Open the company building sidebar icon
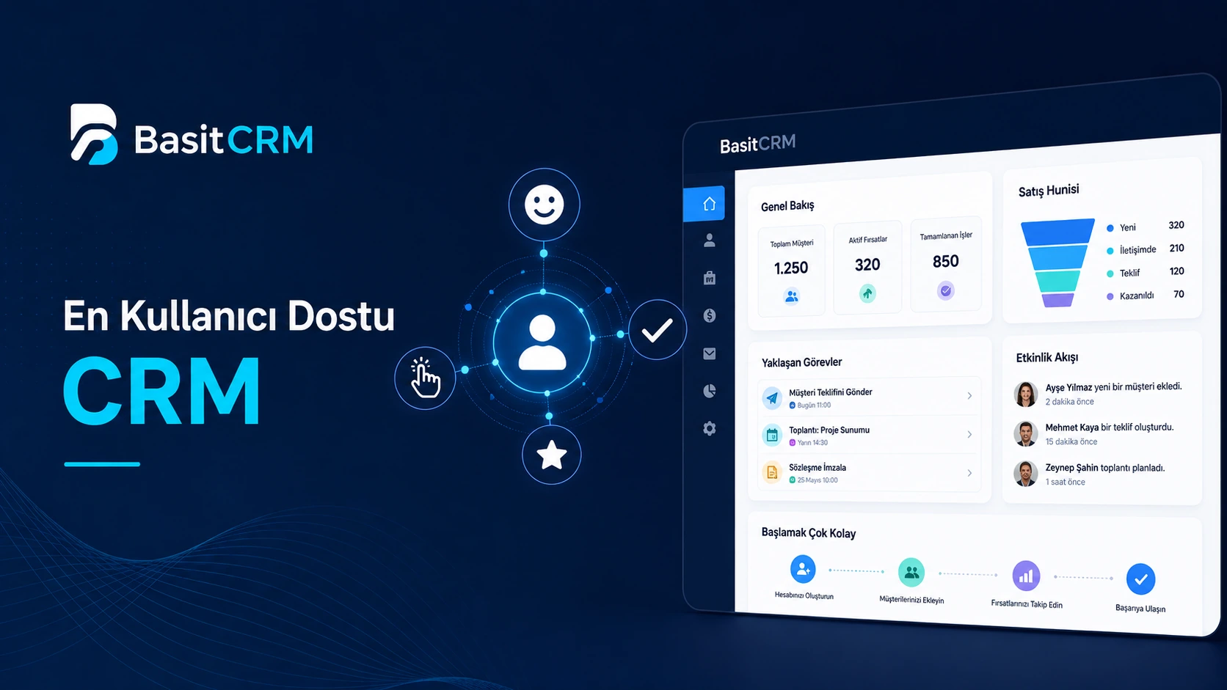Viewport: 1227px width, 690px height. (709, 278)
